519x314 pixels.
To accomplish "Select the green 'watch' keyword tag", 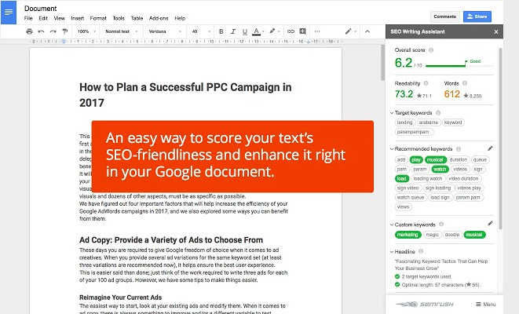I will (x=440, y=169).
